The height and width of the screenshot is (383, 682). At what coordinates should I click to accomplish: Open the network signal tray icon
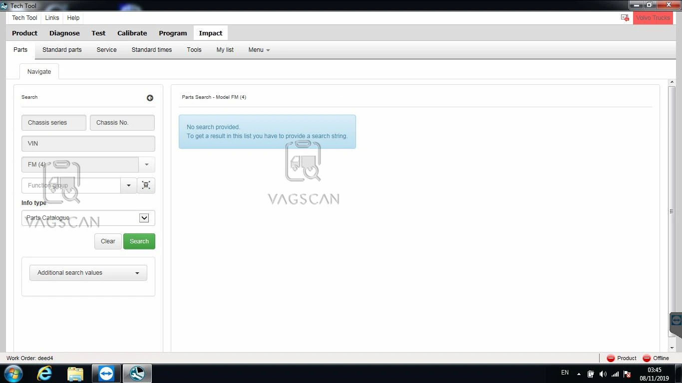pos(615,374)
